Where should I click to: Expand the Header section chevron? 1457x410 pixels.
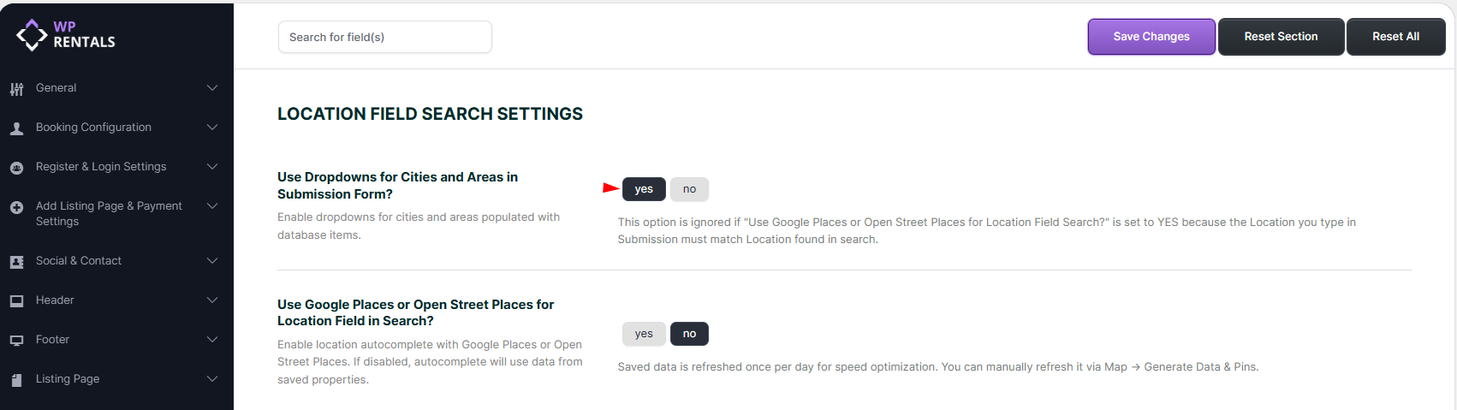point(212,300)
